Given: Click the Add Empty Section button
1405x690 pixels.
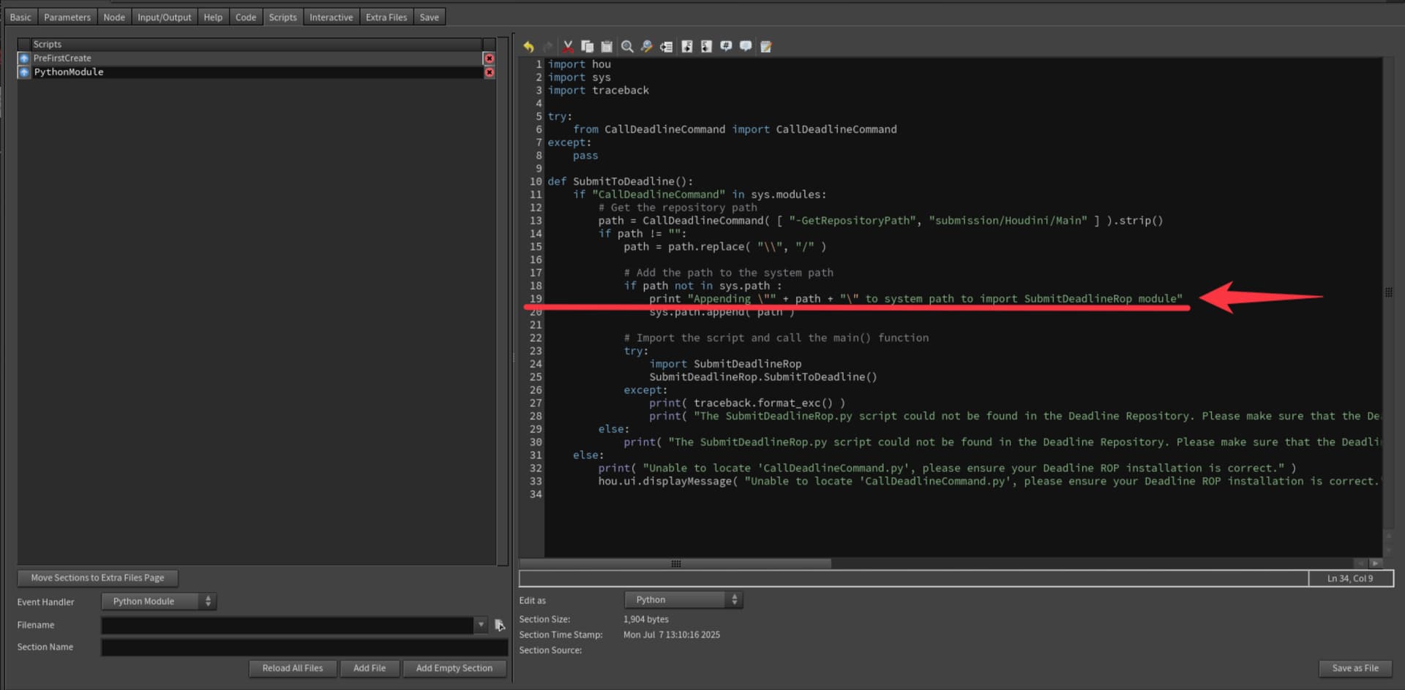Looking at the screenshot, I should click(454, 668).
